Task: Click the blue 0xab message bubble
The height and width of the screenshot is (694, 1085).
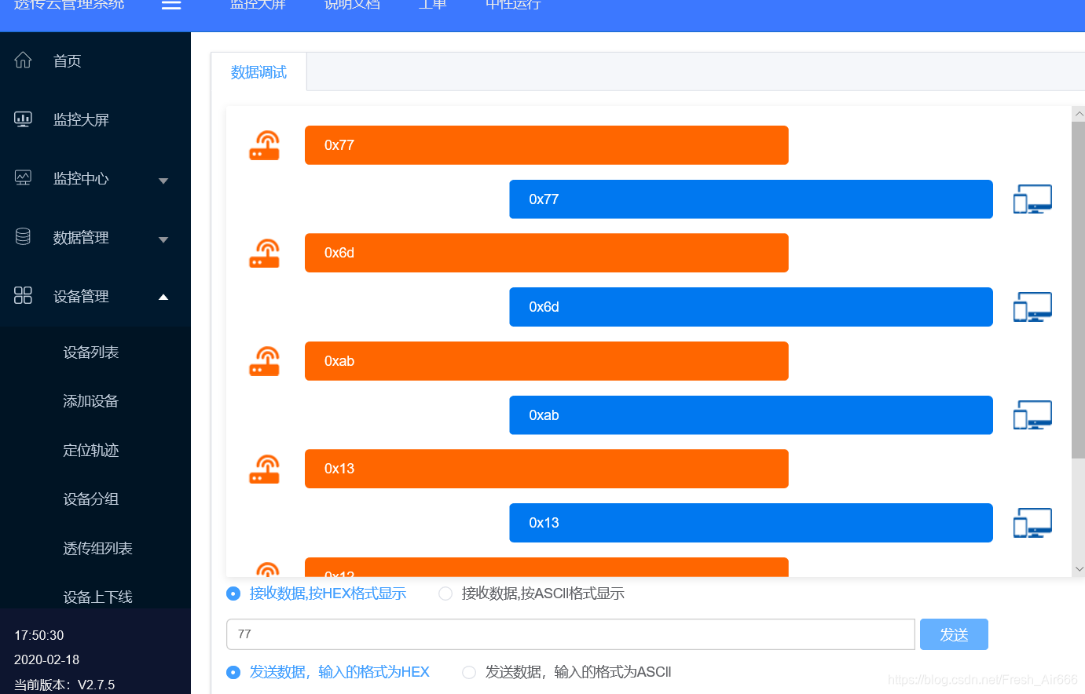Action: tap(751, 415)
